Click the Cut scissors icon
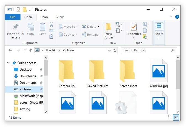This screenshot has height=128, width=188. [51, 24]
